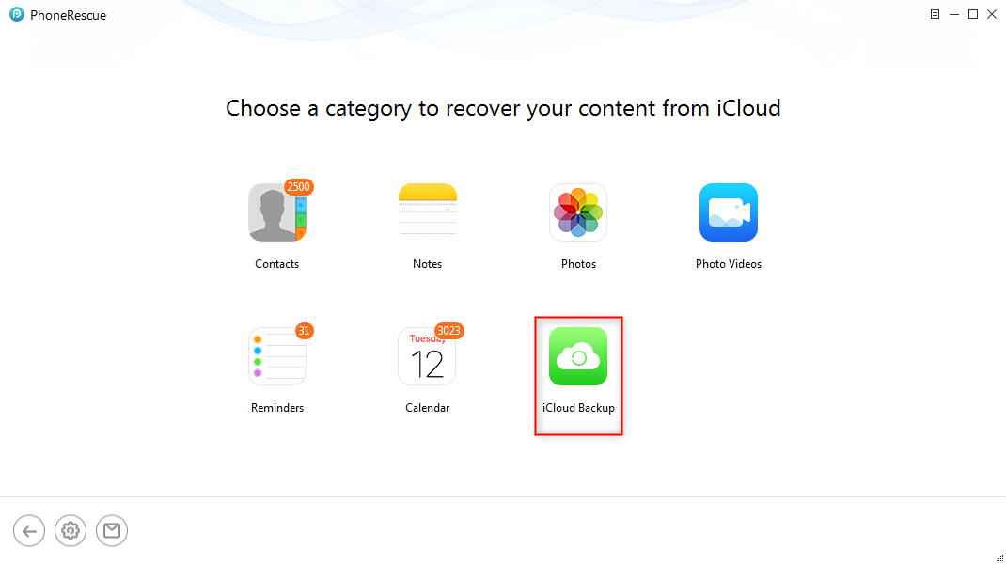This screenshot has width=1006, height=564.
Task: Select the Reminders list icon
Action: [277, 356]
